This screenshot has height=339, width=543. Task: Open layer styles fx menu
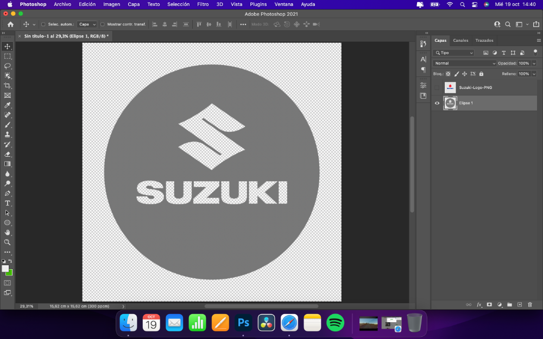click(x=479, y=305)
